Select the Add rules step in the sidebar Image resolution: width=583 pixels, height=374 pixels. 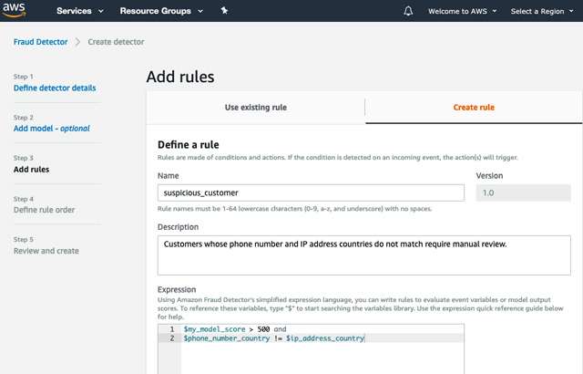(x=32, y=169)
